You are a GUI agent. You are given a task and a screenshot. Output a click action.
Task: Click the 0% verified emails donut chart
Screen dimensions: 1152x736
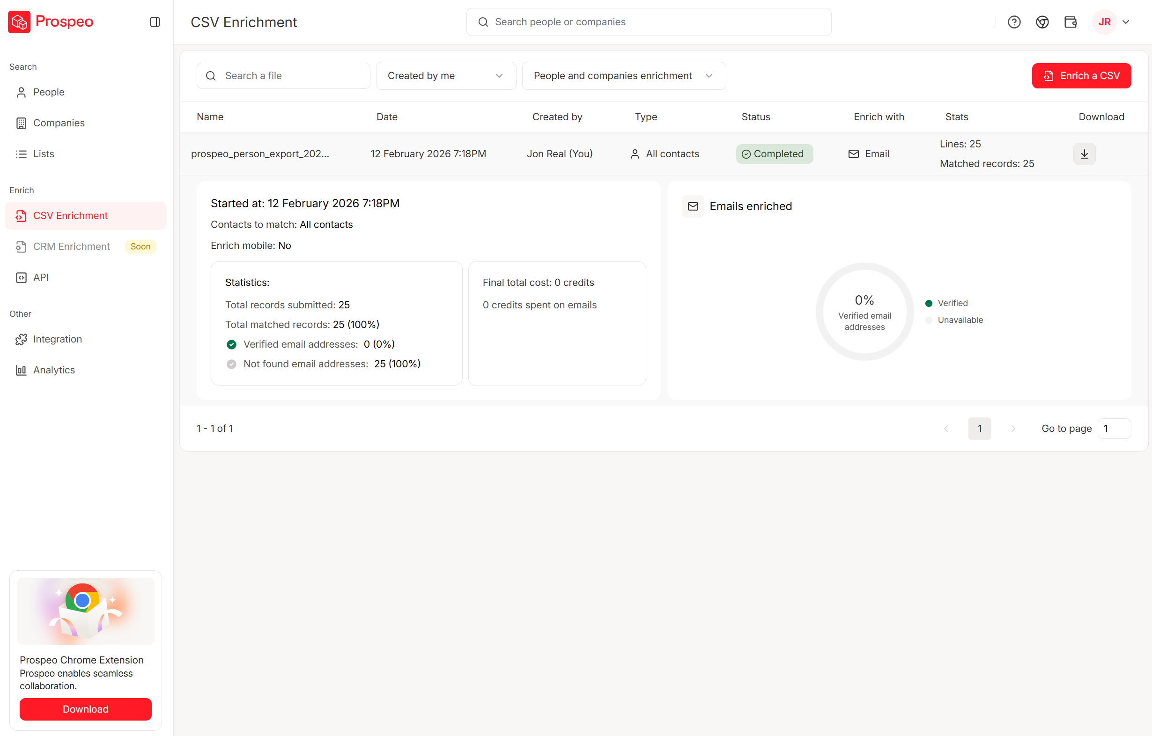pyautogui.click(x=864, y=312)
